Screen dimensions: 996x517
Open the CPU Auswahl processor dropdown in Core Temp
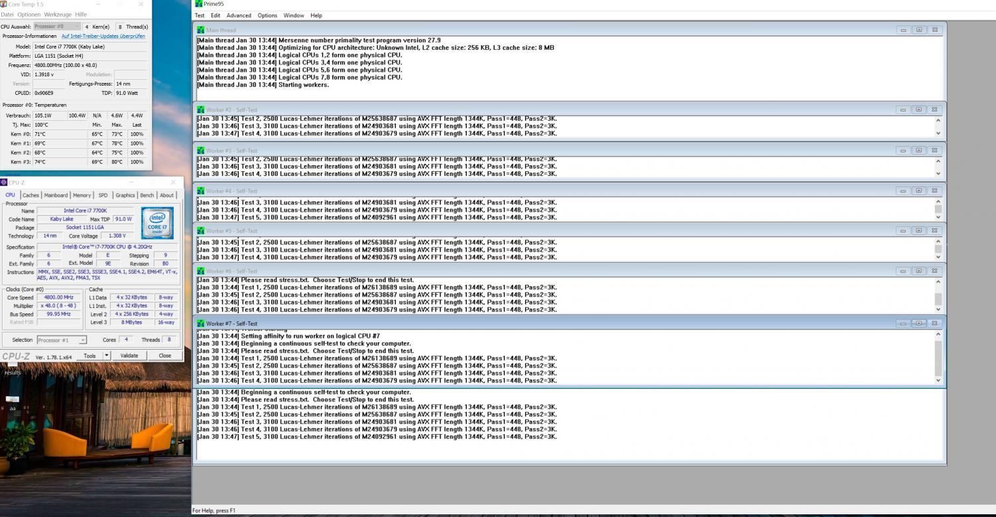[56, 27]
